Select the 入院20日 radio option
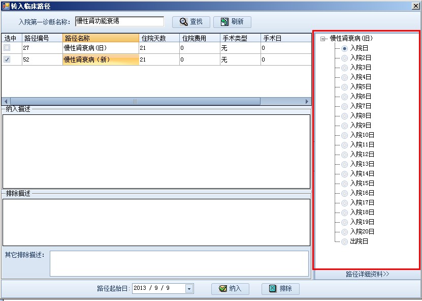The image size is (422, 301). [344, 232]
